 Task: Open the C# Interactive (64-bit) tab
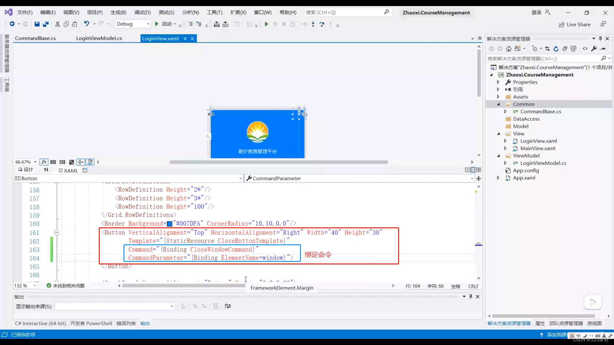point(40,324)
